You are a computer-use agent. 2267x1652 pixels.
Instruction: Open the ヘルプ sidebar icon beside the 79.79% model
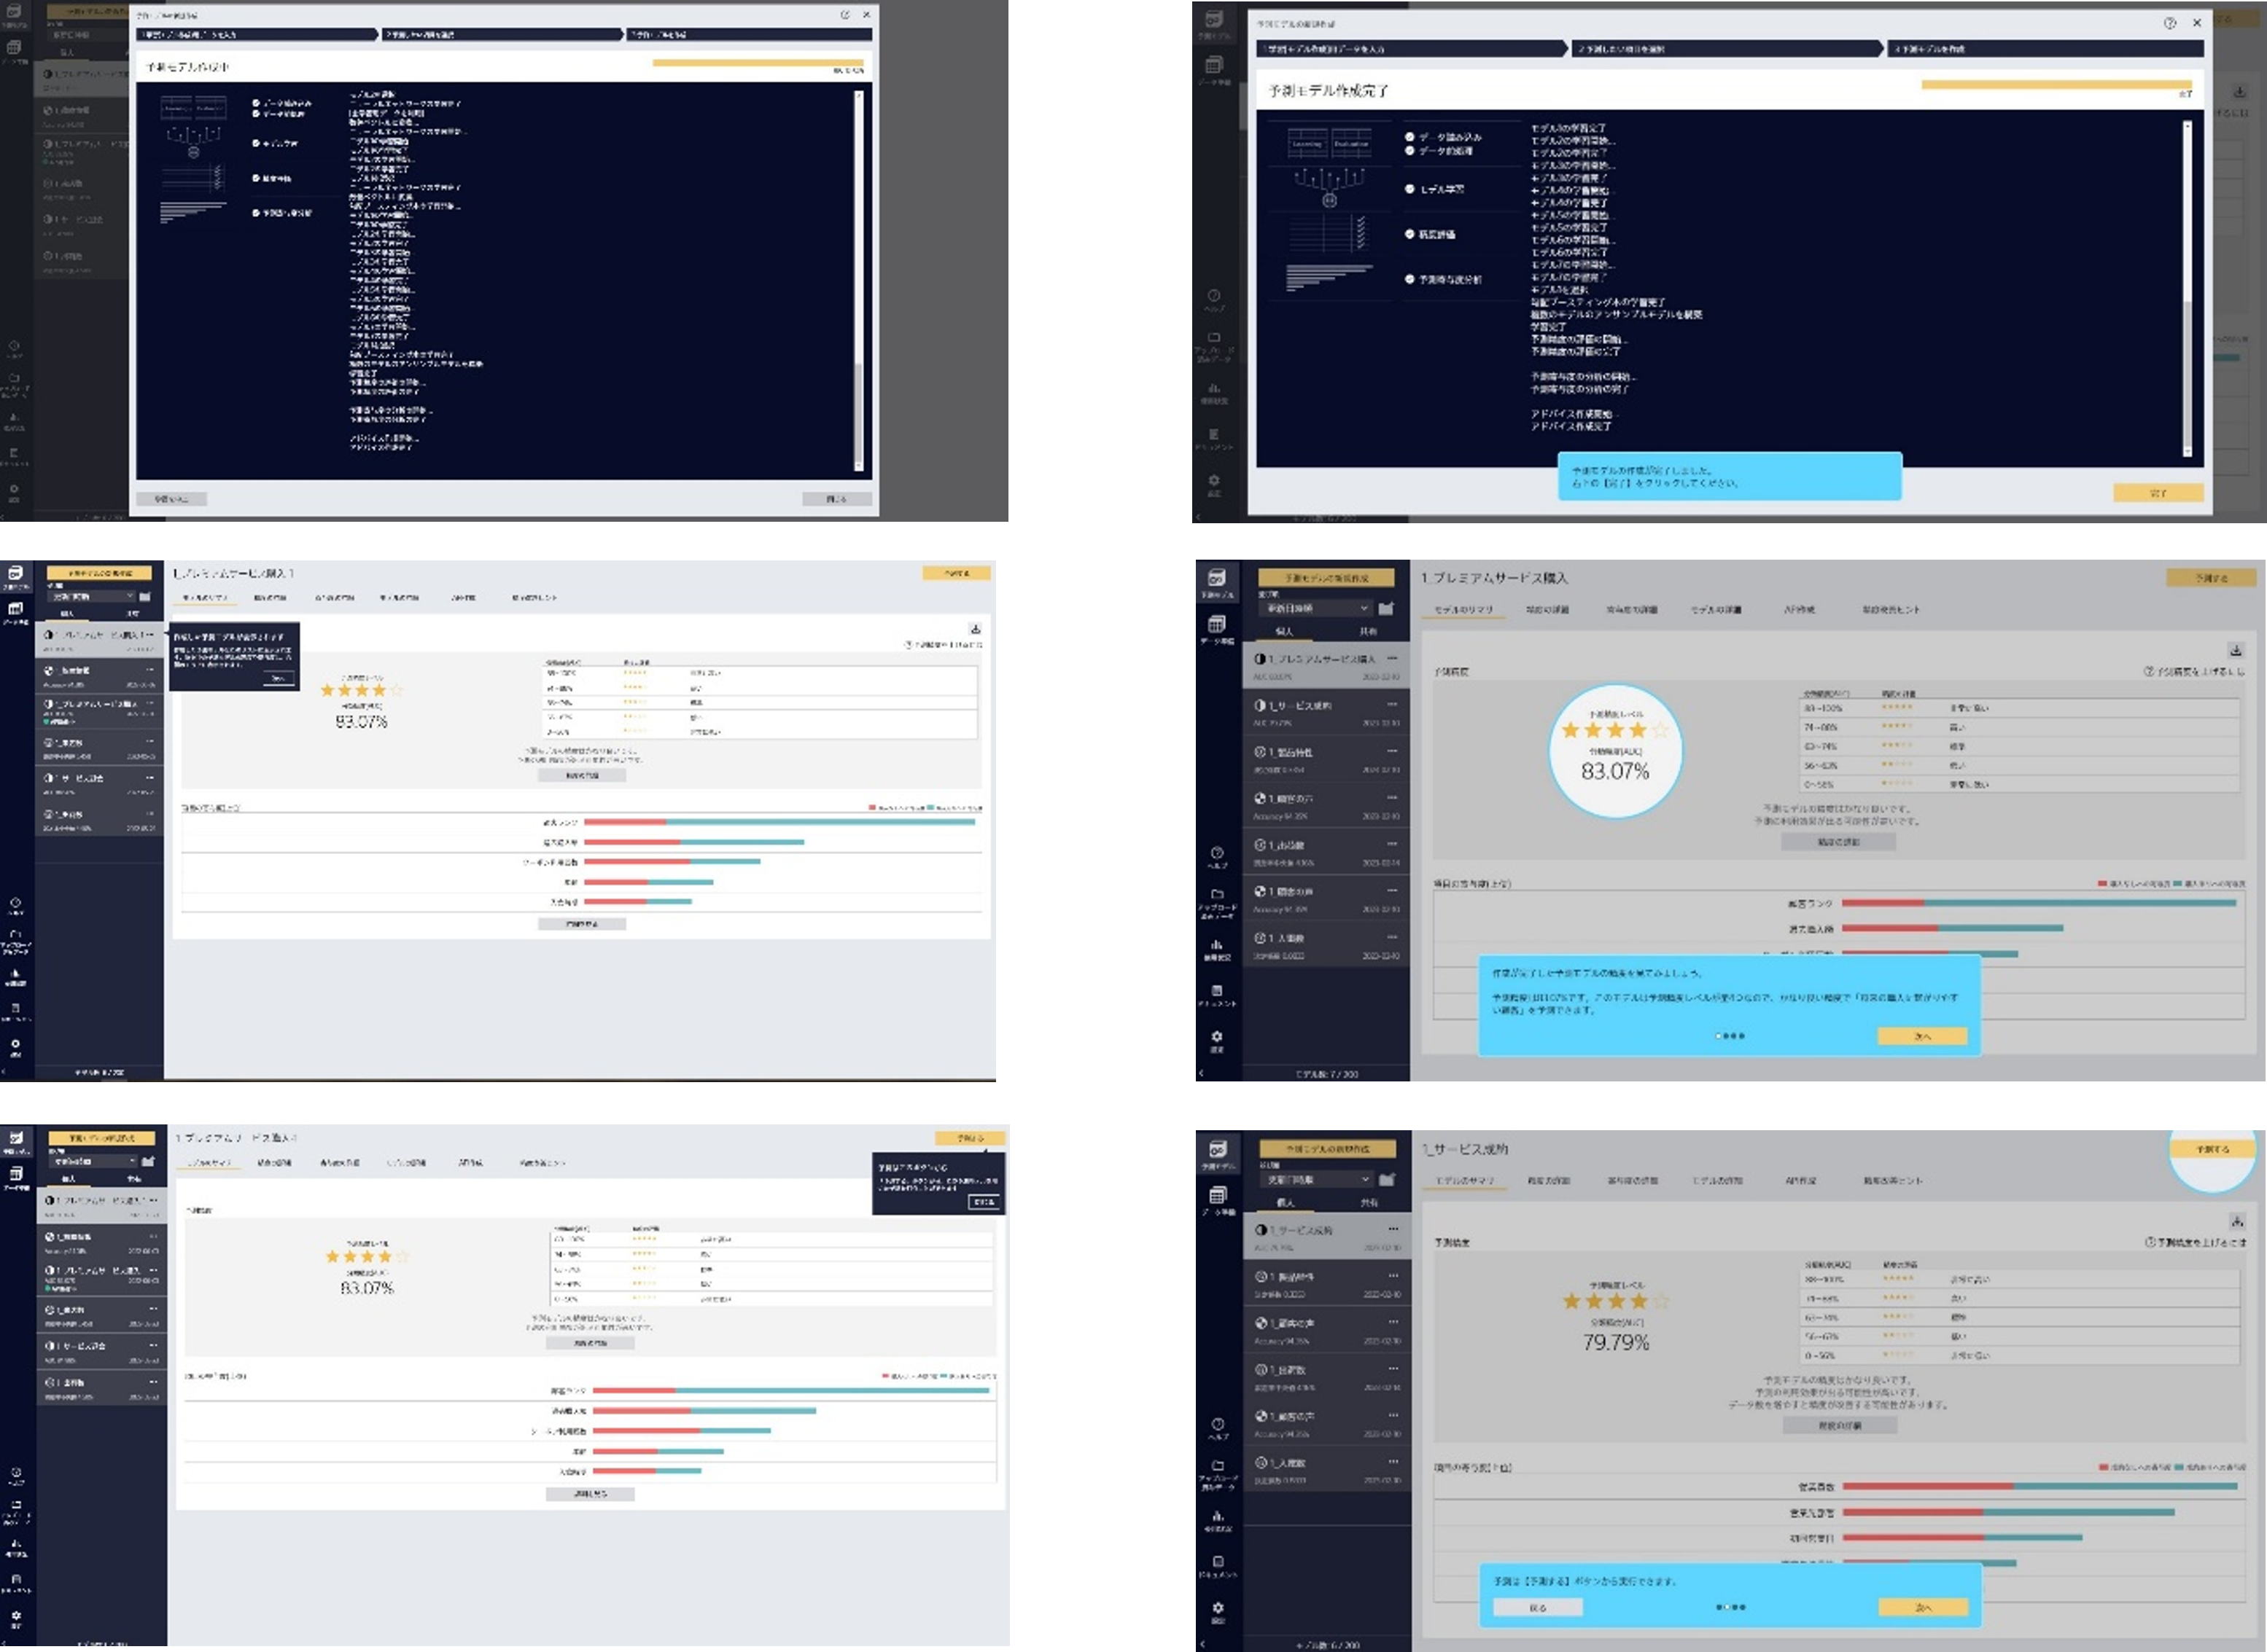point(1218,1424)
